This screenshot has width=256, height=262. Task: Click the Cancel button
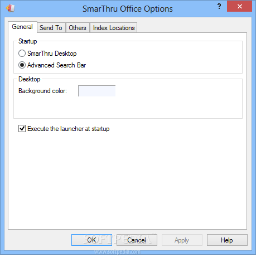coord(137,240)
